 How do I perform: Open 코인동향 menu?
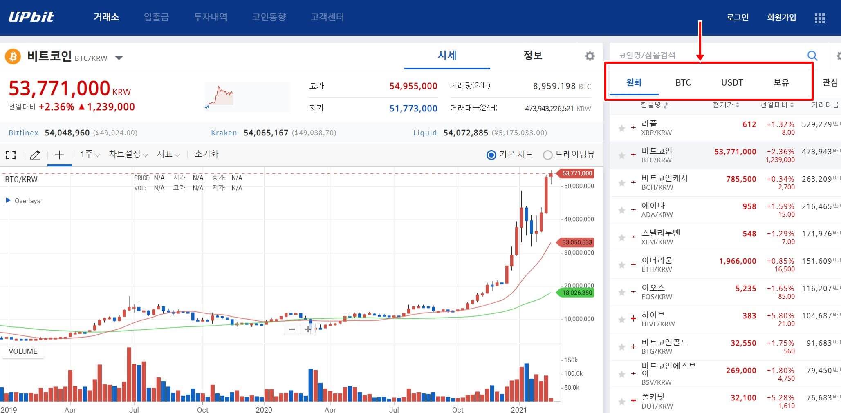pos(269,17)
